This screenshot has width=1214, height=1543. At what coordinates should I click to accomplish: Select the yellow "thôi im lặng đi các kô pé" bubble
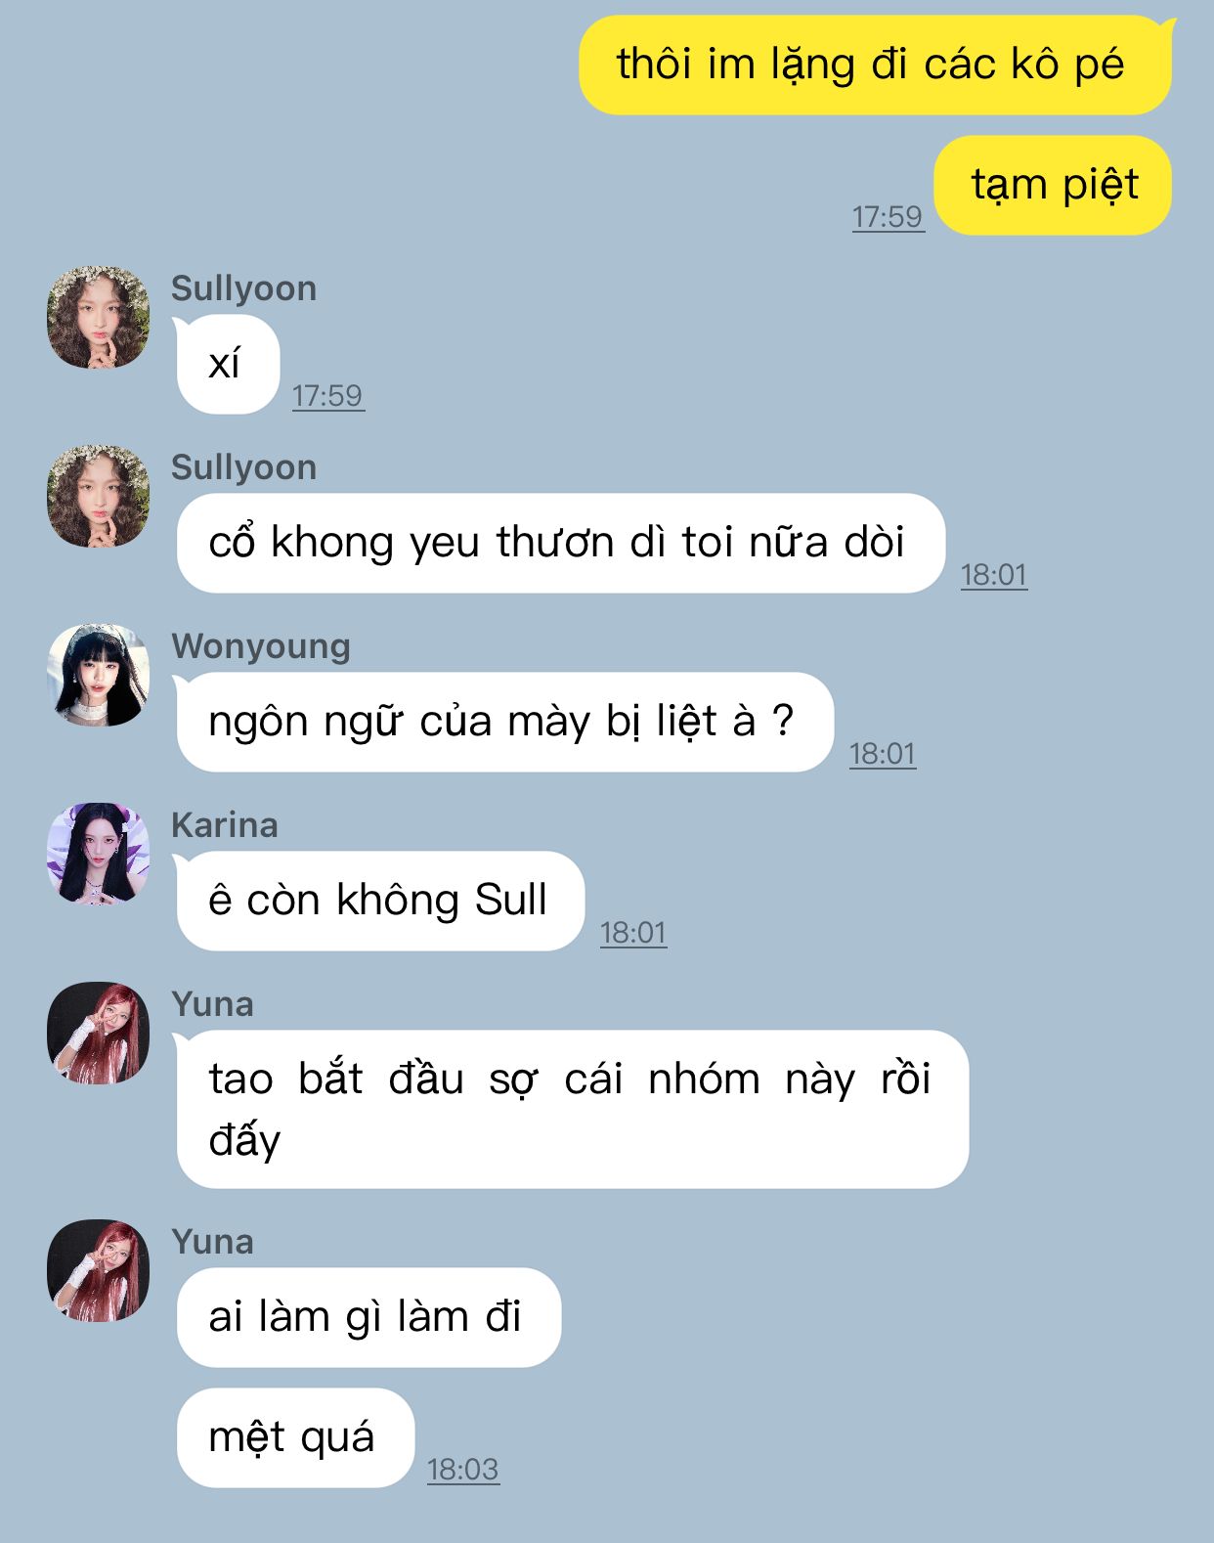(x=876, y=66)
